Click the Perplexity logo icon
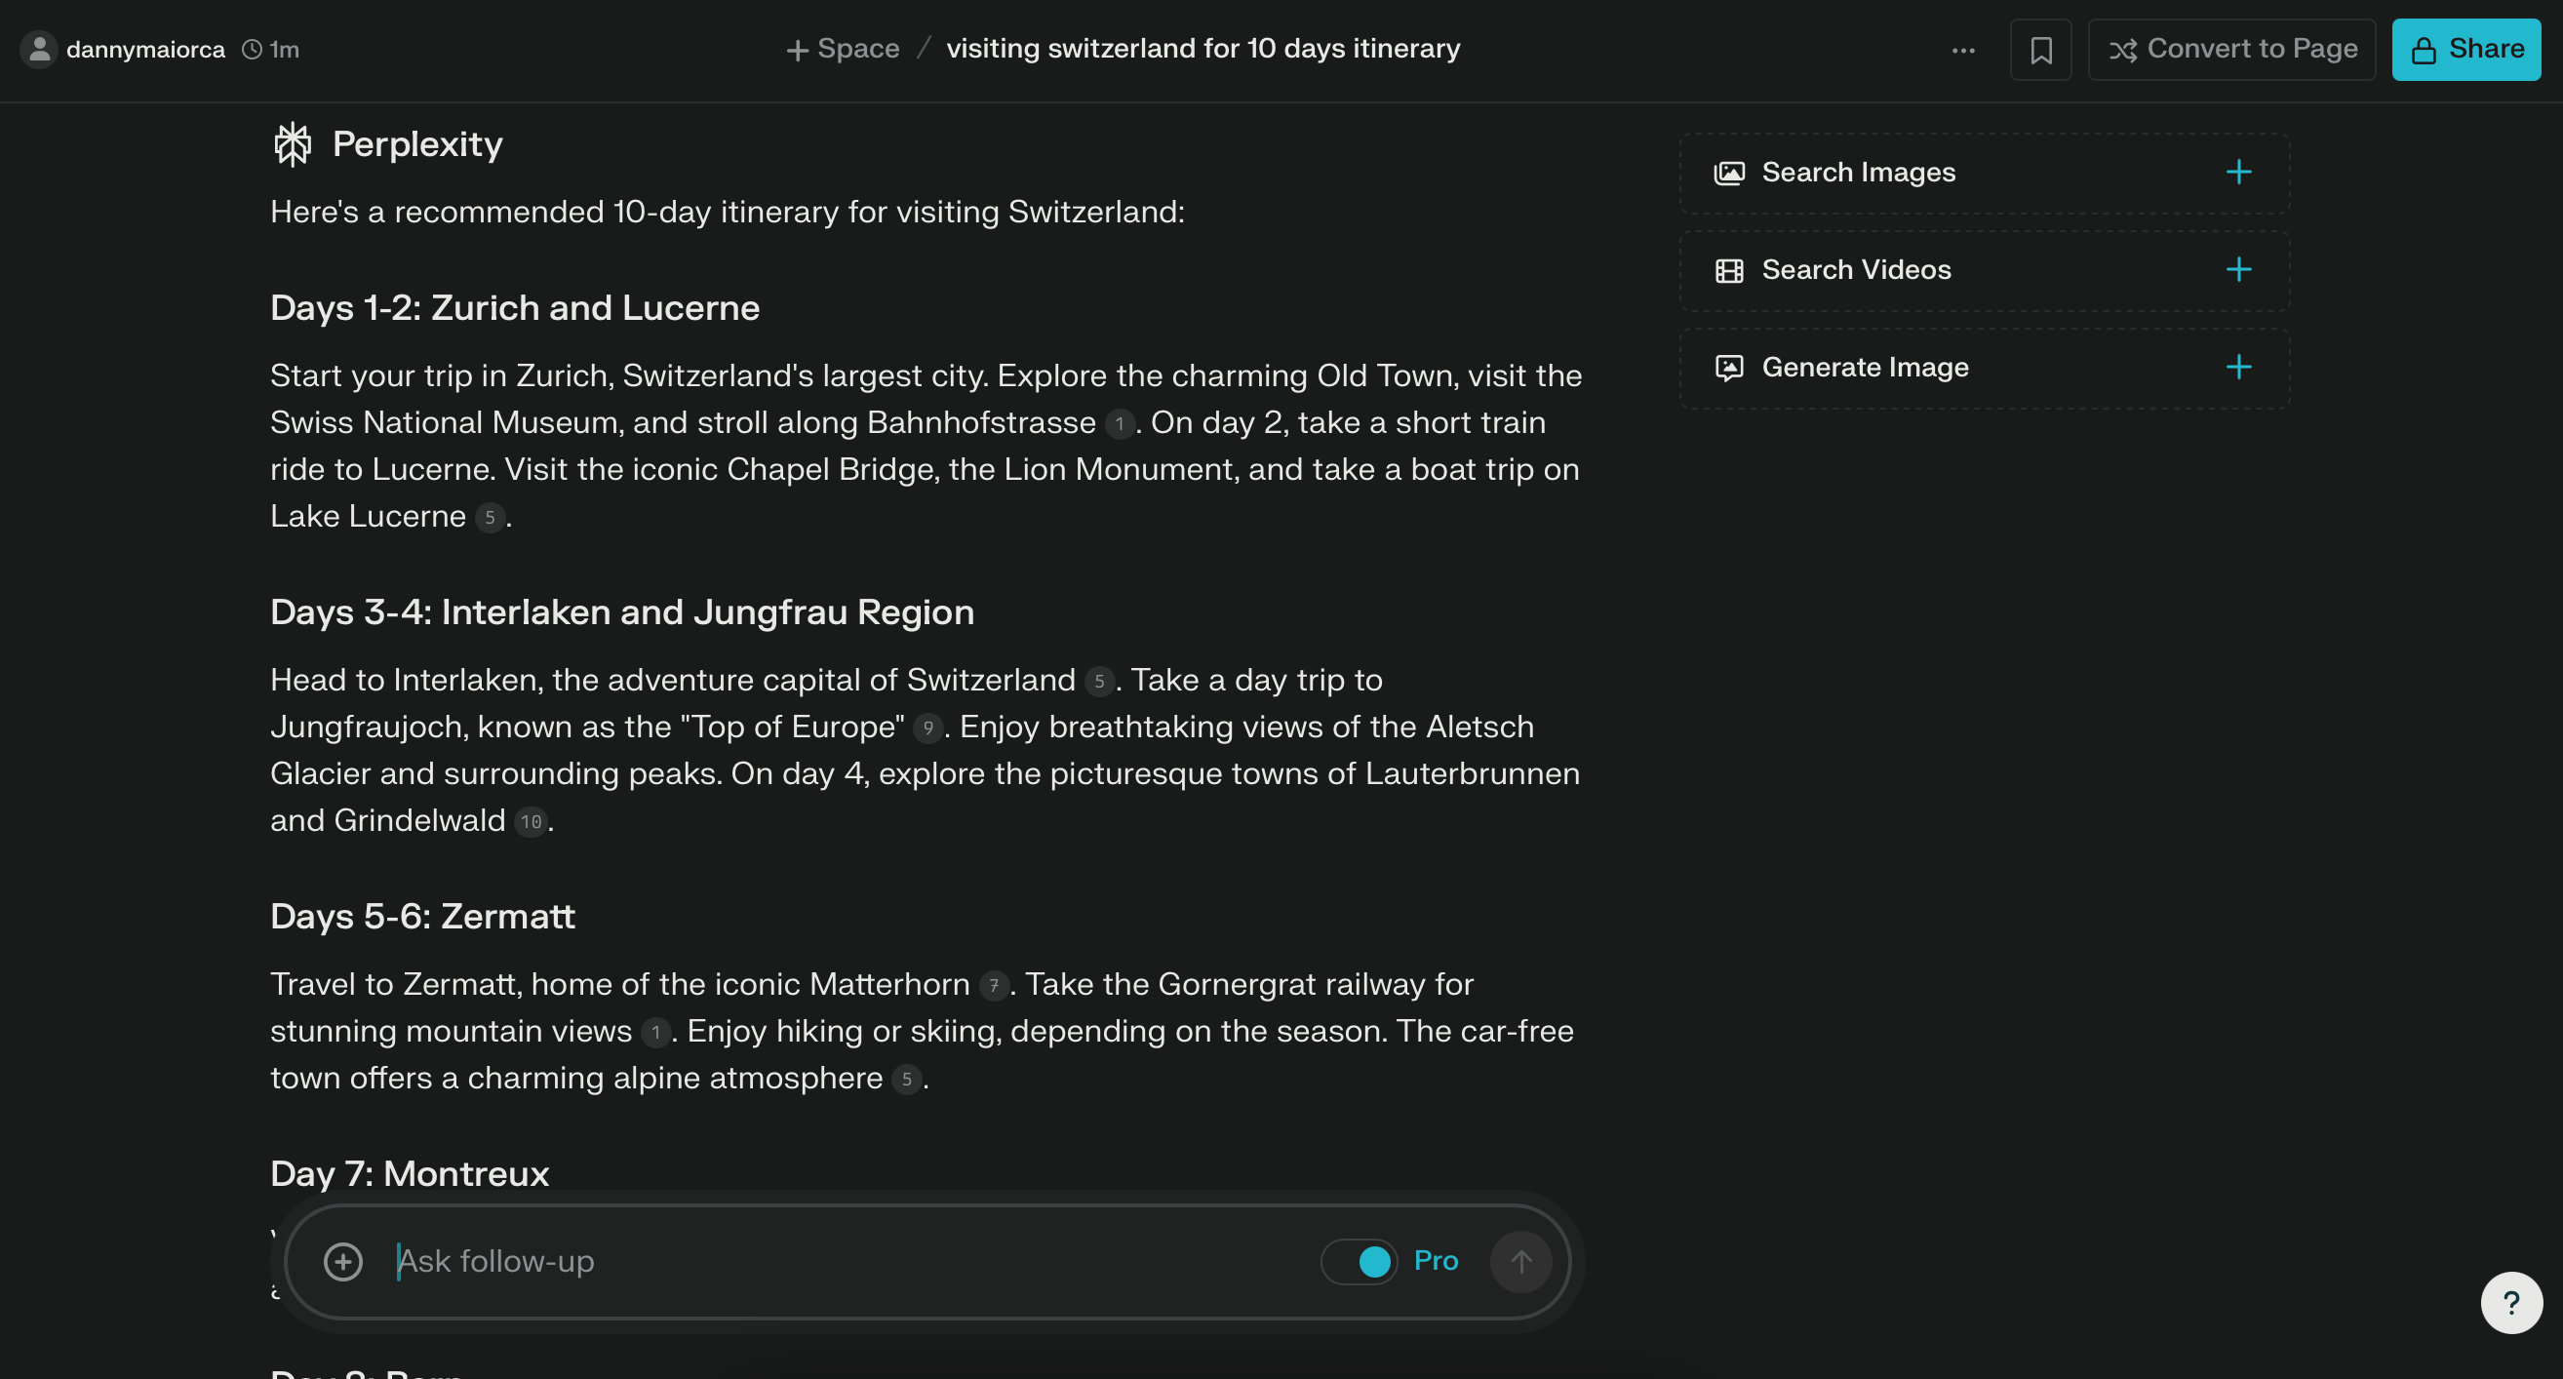2563x1379 pixels. pyautogui.click(x=292, y=142)
